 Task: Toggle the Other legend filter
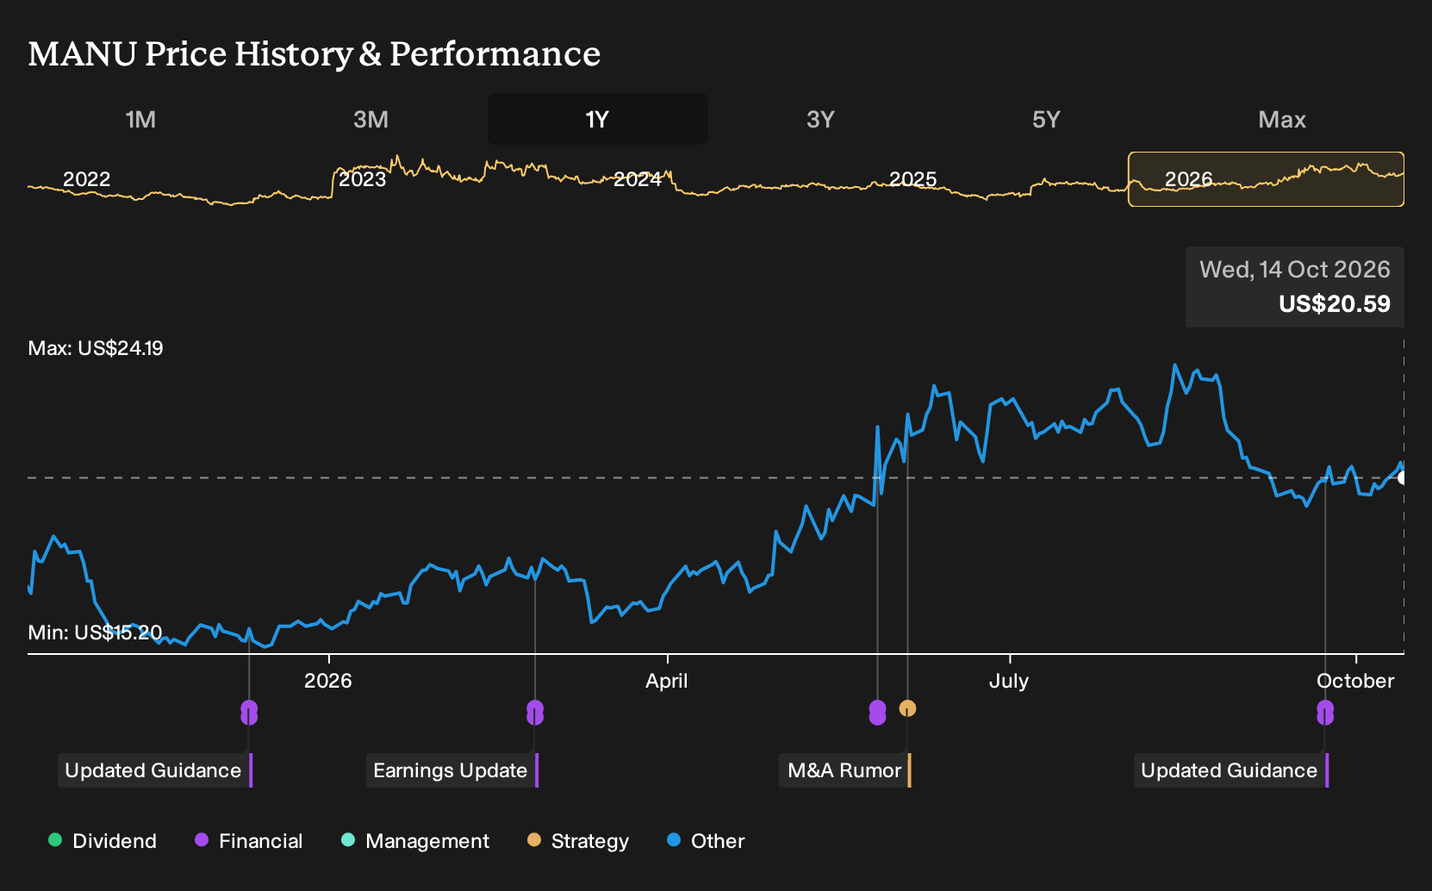(706, 841)
